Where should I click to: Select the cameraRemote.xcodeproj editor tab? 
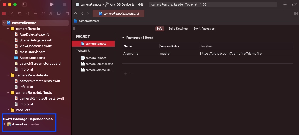(x=119, y=13)
